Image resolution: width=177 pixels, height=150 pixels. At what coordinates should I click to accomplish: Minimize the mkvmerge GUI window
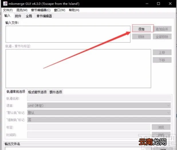[x=147, y=4]
